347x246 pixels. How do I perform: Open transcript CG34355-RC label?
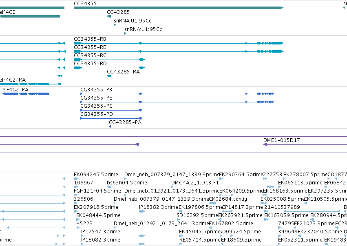[90, 55]
